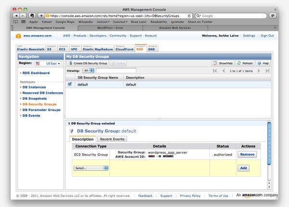This screenshot has width=289, height=207.
Task: Click the Refresh toolbar button
Action: pyautogui.click(x=245, y=63)
